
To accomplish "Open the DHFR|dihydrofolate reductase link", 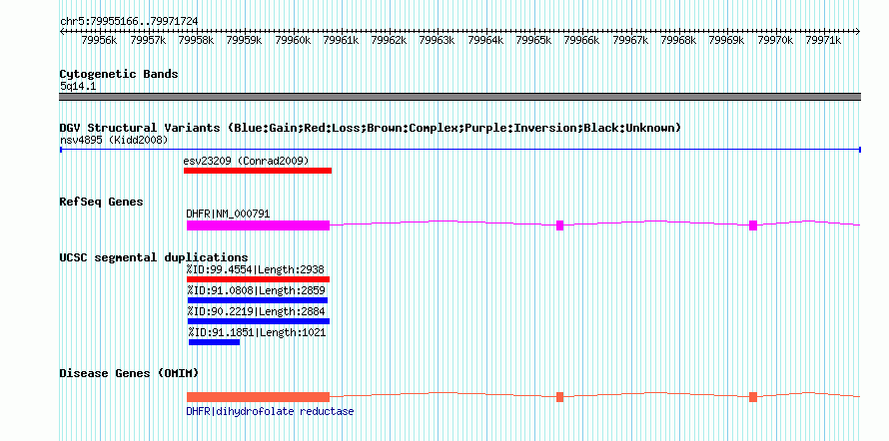I will pos(270,411).
